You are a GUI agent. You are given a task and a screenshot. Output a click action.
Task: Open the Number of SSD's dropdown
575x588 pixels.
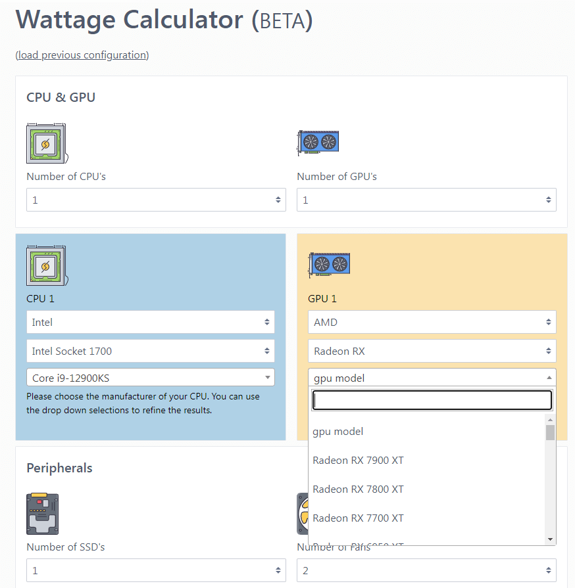click(156, 570)
